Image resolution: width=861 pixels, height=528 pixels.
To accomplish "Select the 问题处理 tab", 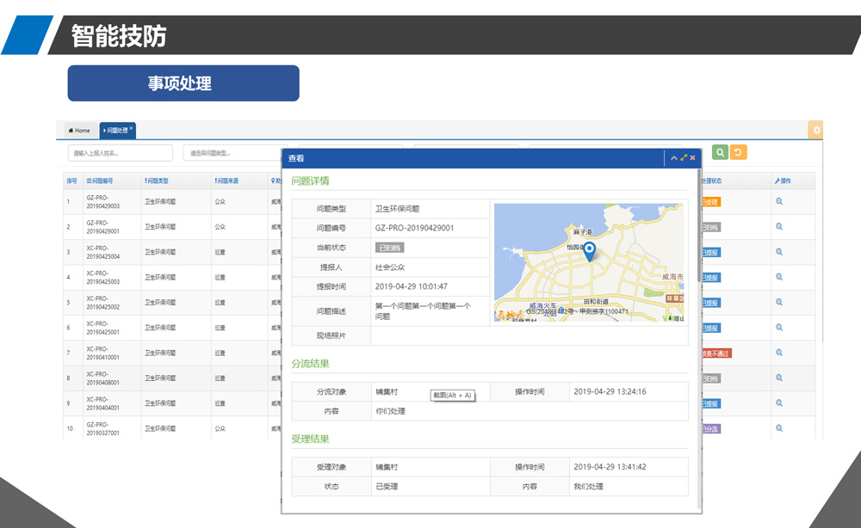I will point(116,131).
